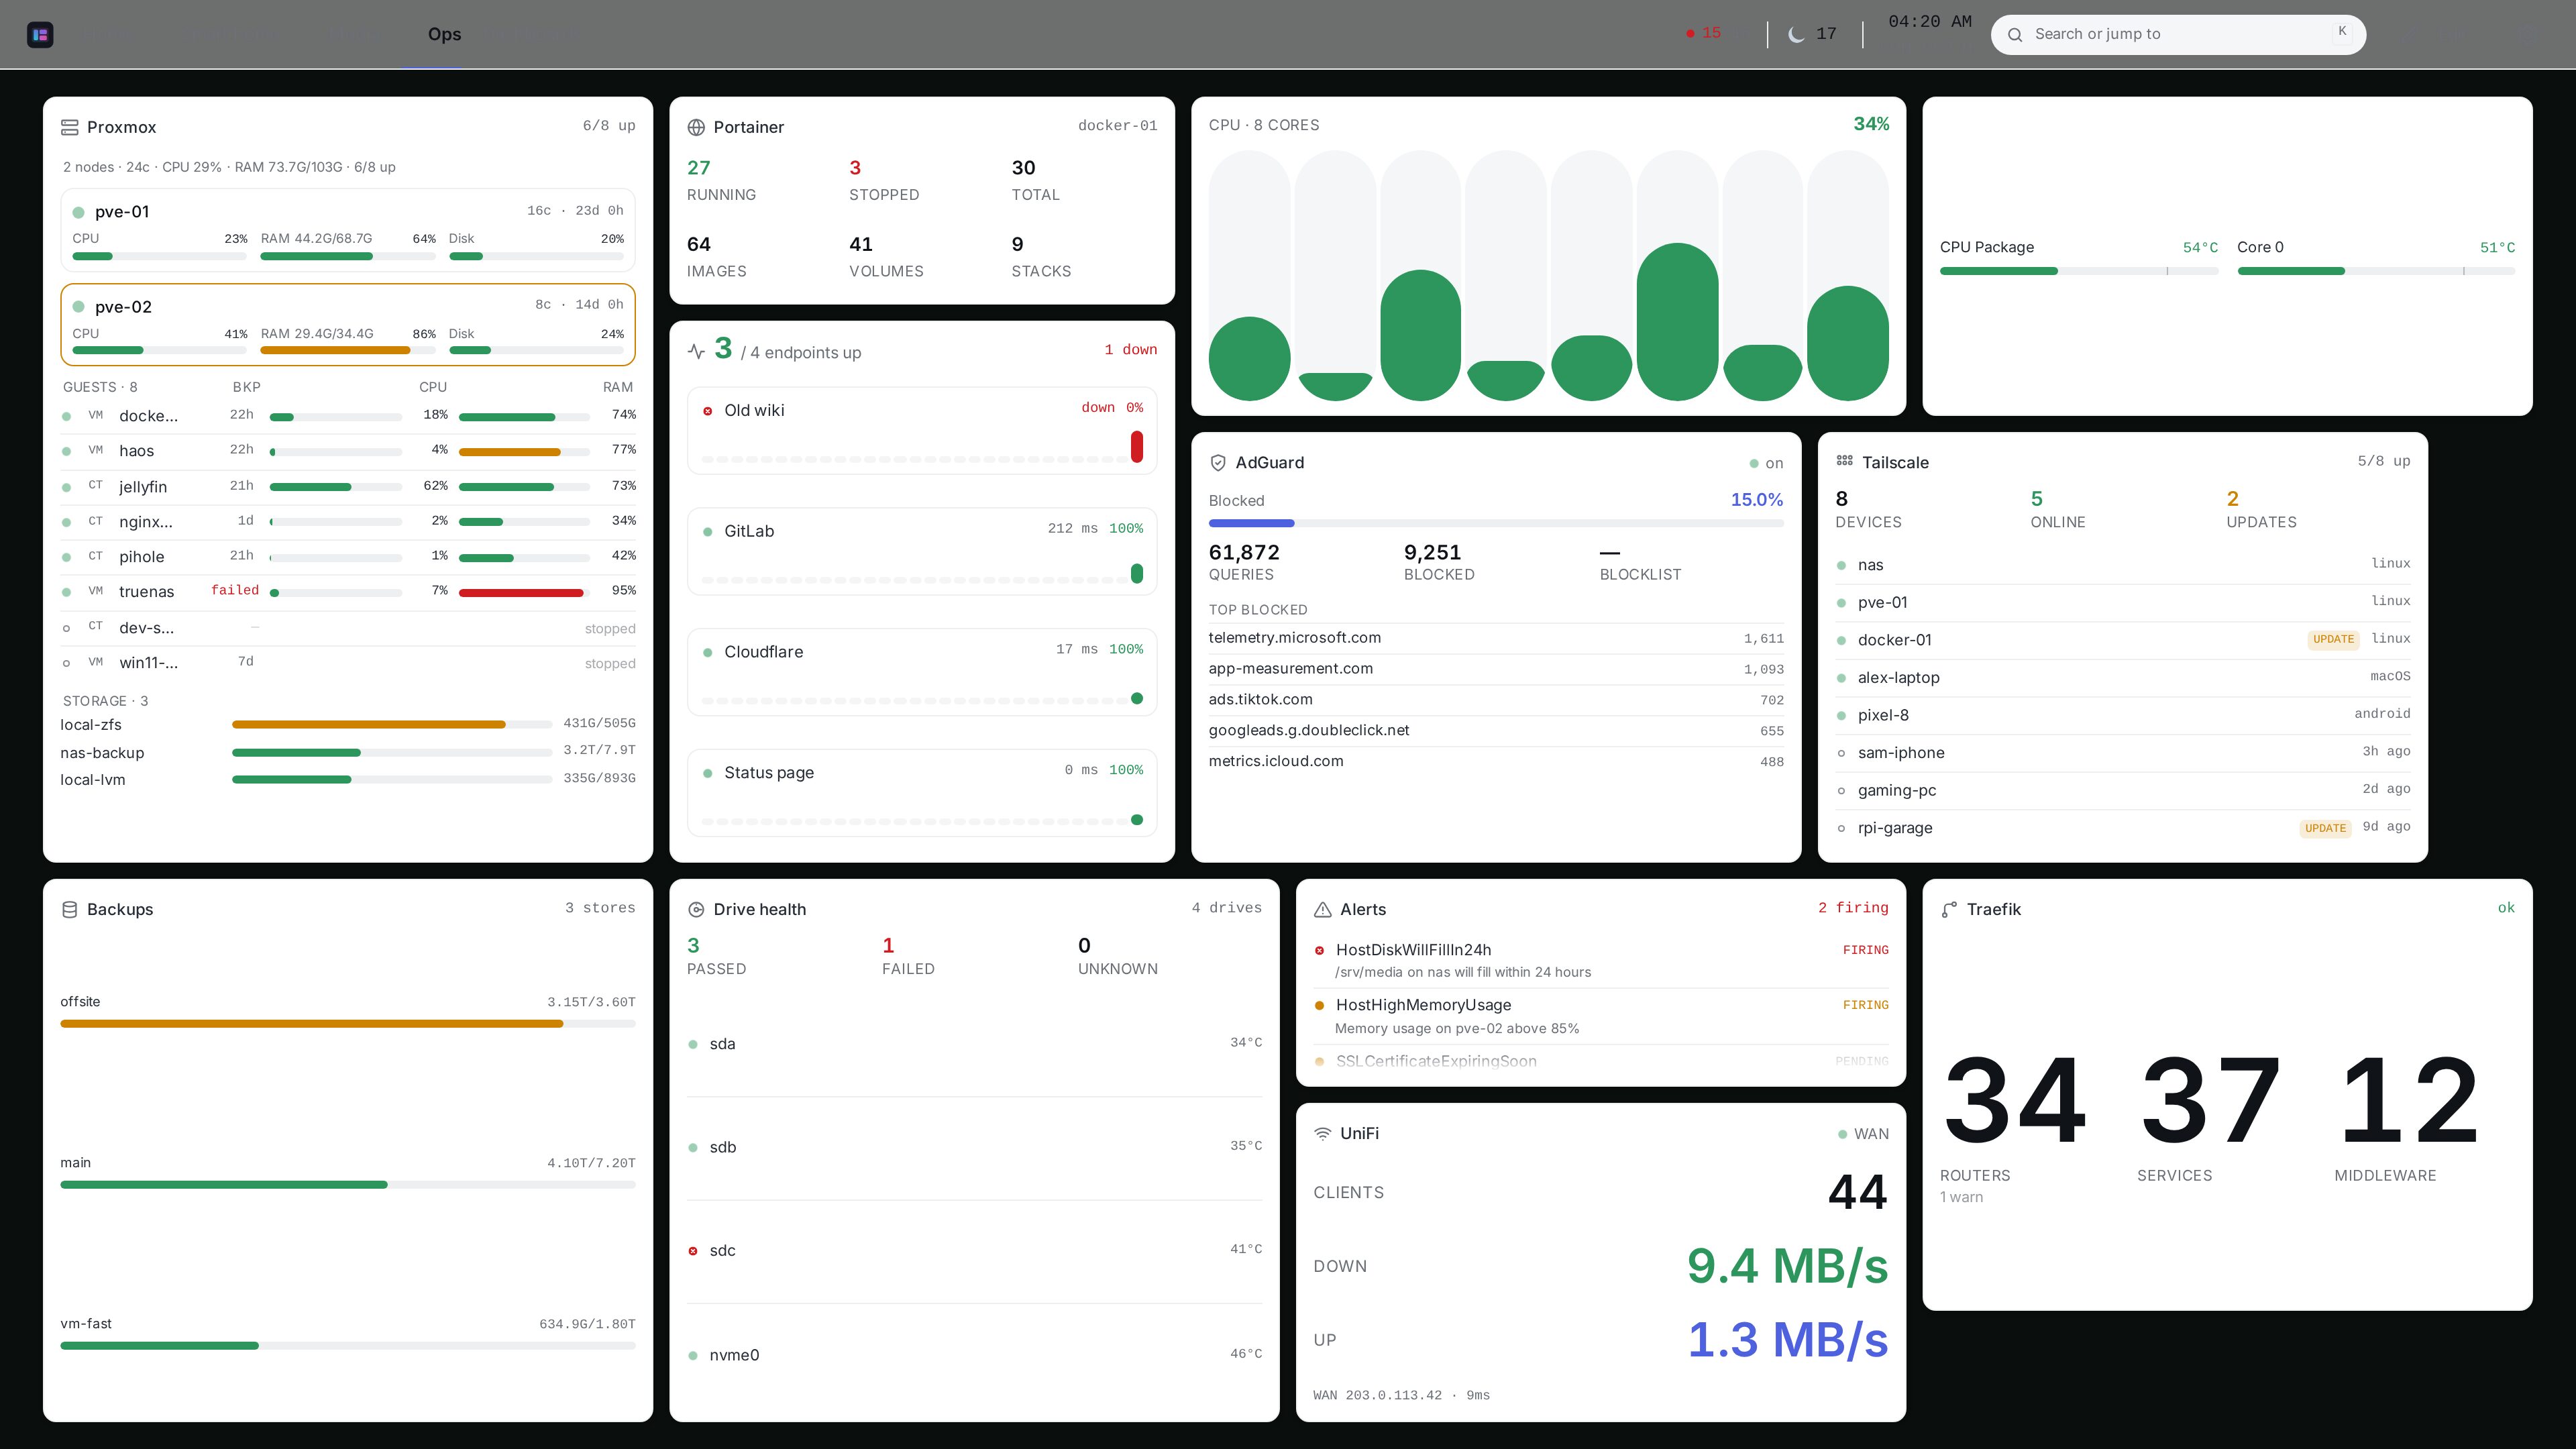Click the endpoints pulse icon
This screenshot has height=1449, width=2576.
coord(696,351)
